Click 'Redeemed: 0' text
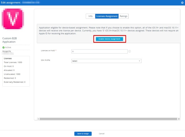 pos(10,78)
